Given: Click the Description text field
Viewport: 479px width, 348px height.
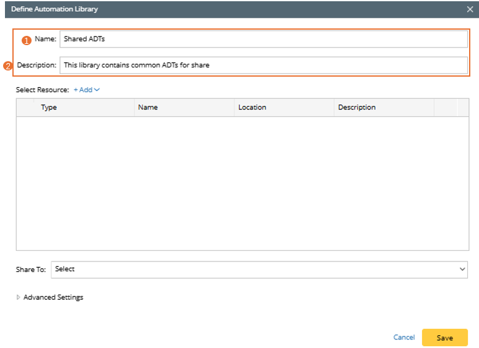Looking at the screenshot, I should [x=263, y=65].
